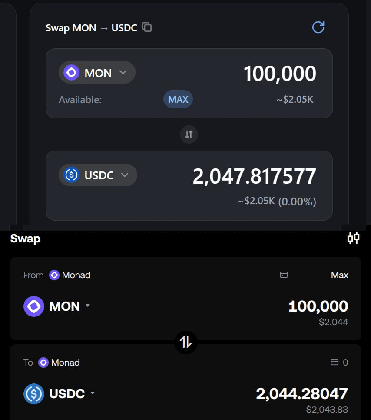The height and width of the screenshot is (420, 371).
Task: Click the blue USDC coin logo above $2,043.83
Action: point(34,394)
